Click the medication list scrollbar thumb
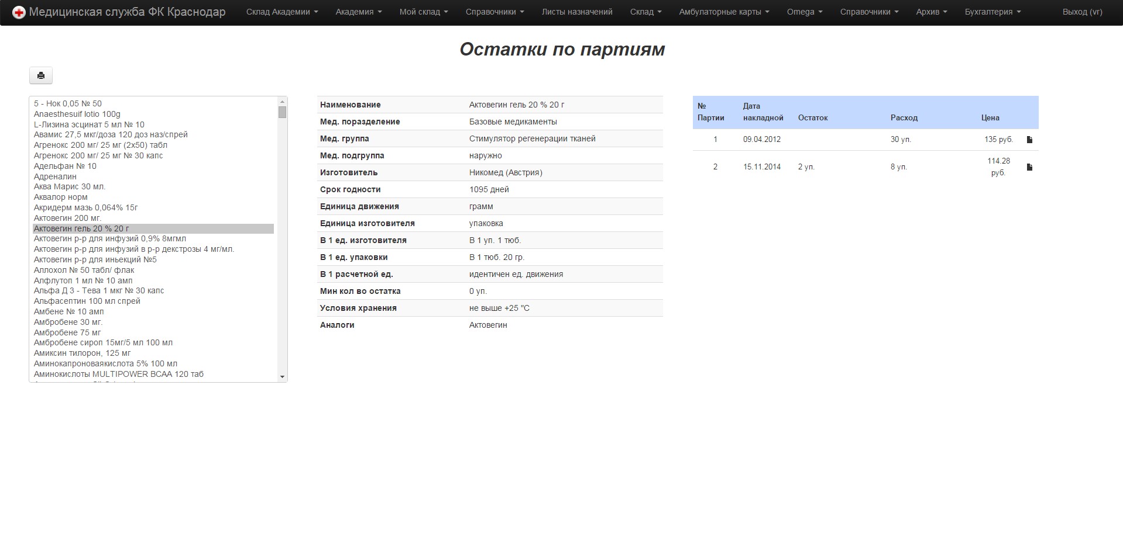The width and height of the screenshot is (1123, 558). tap(283, 112)
